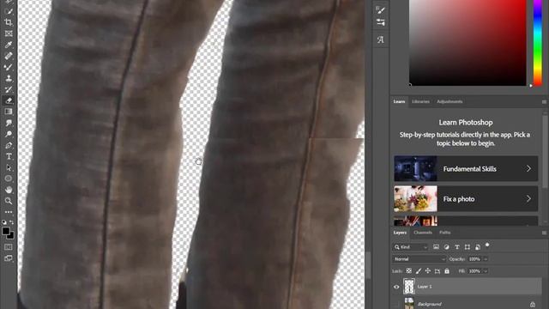Expand the Fundamental Skills chevron
The image size is (549, 309).
[528, 168]
